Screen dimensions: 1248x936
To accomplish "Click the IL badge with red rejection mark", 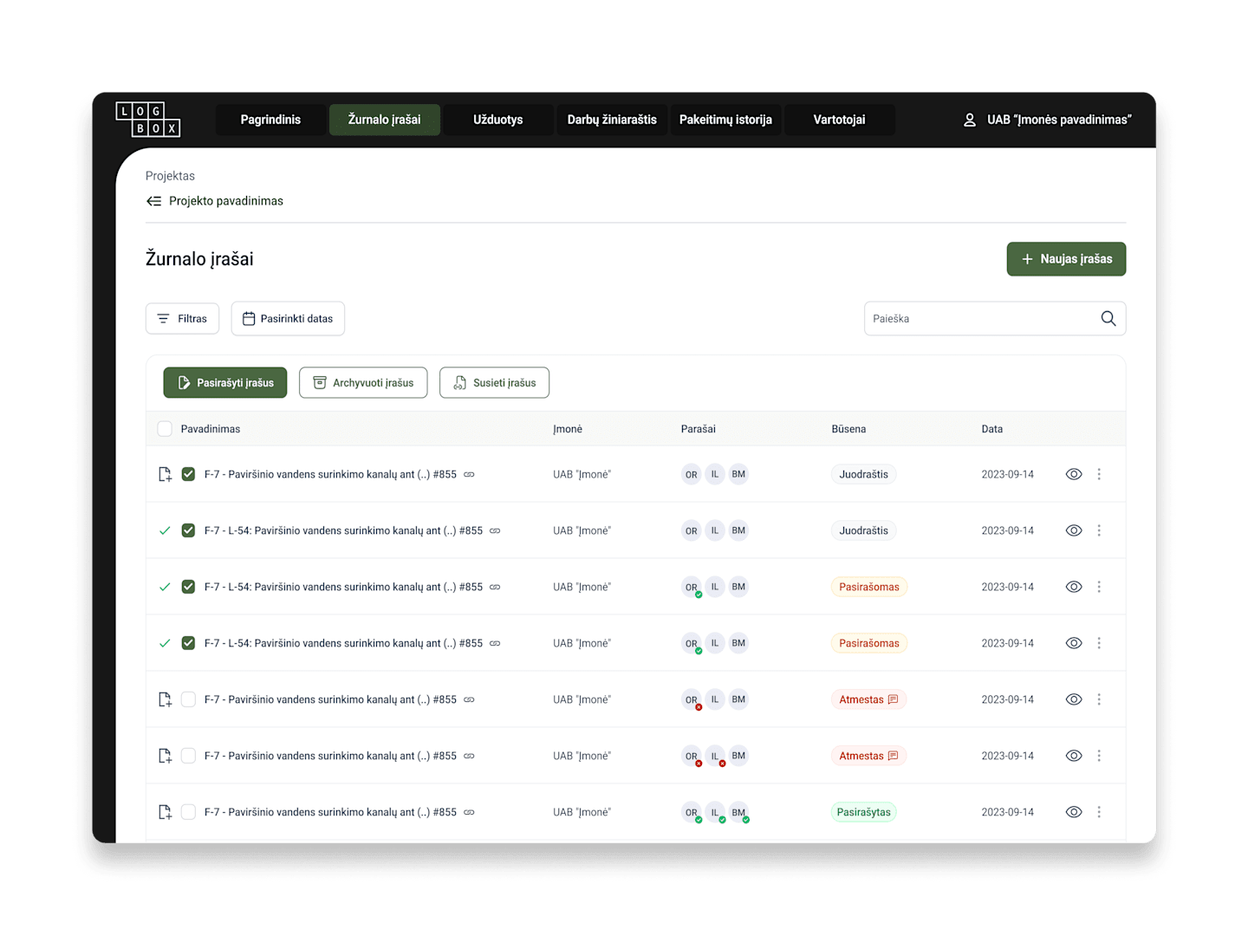I will [715, 756].
